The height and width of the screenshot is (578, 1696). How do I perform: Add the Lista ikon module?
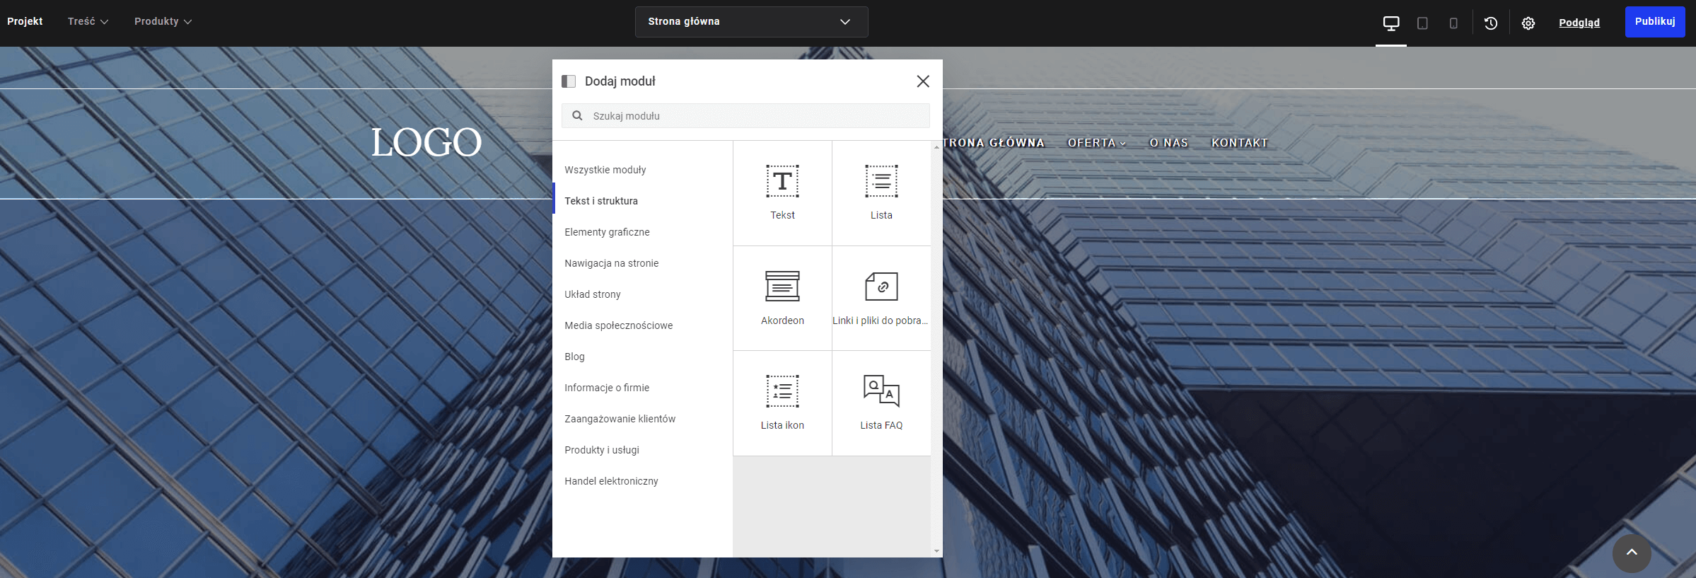pyautogui.click(x=782, y=403)
